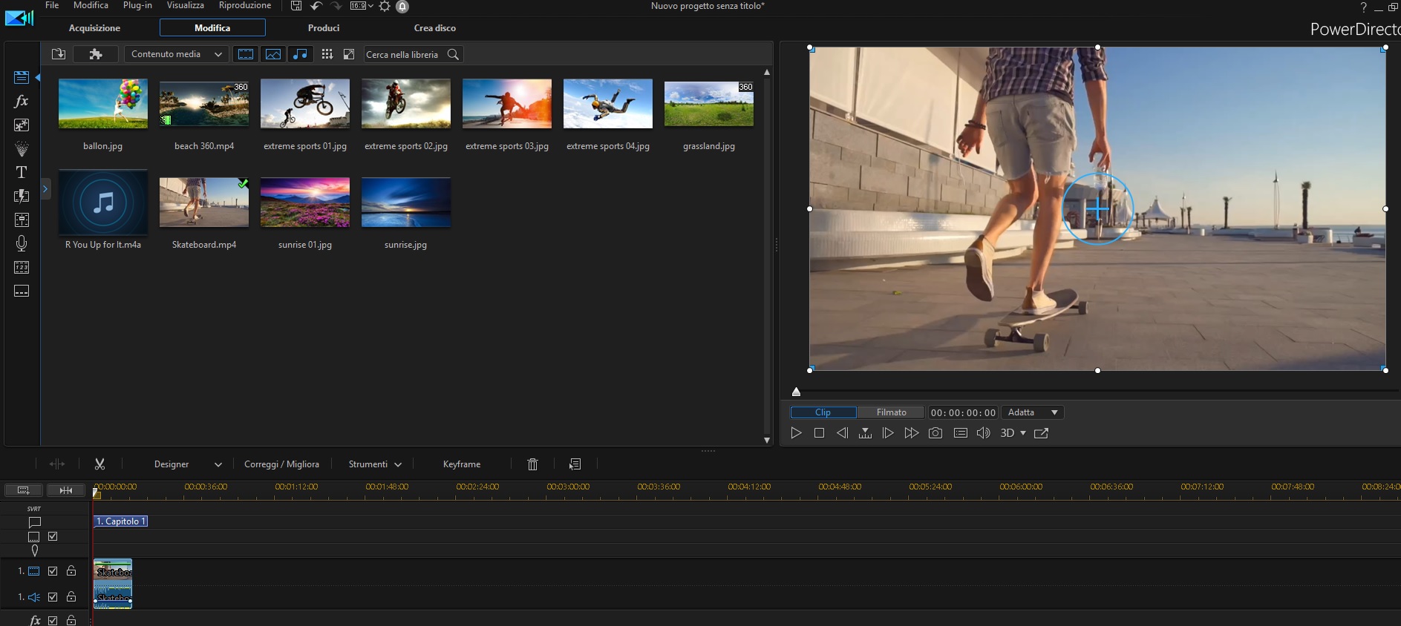Click the preview volume speaker icon
This screenshot has width=1401, height=626.
(983, 433)
